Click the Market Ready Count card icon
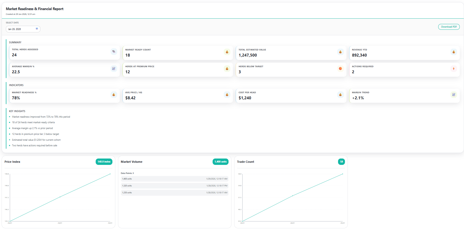 (x=227, y=52)
